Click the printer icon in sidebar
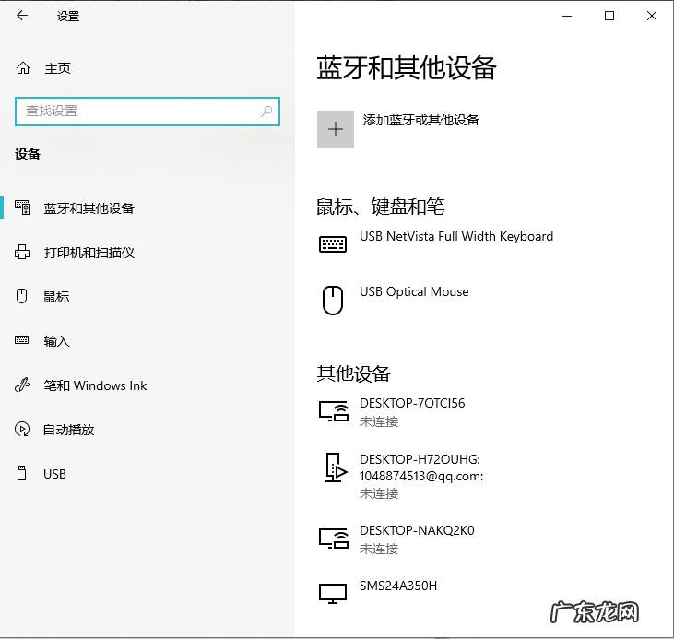 (22, 252)
